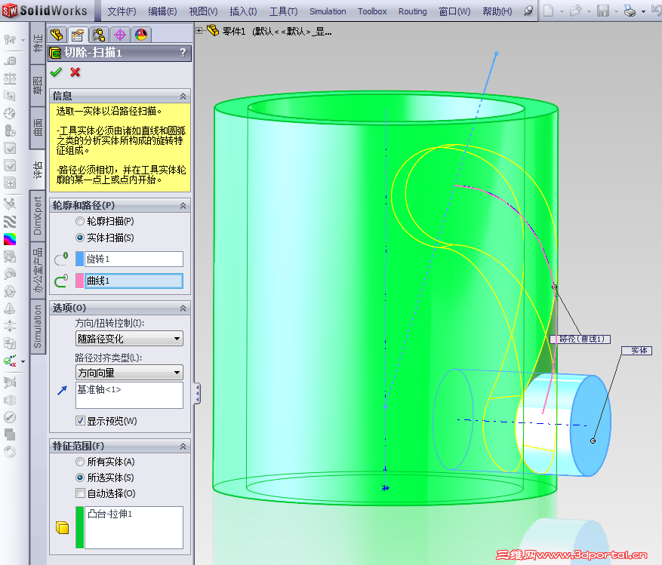Open the Property Manager tab icon
This screenshot has width=662, height=565.
(x=78, y=35)
